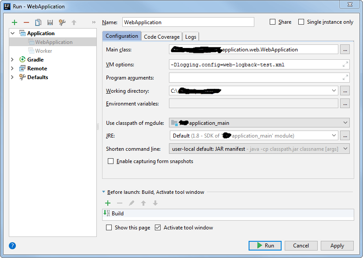Copy the selected configuration
The height and width of the screenshot is (258, 363).
coord(38,22)
